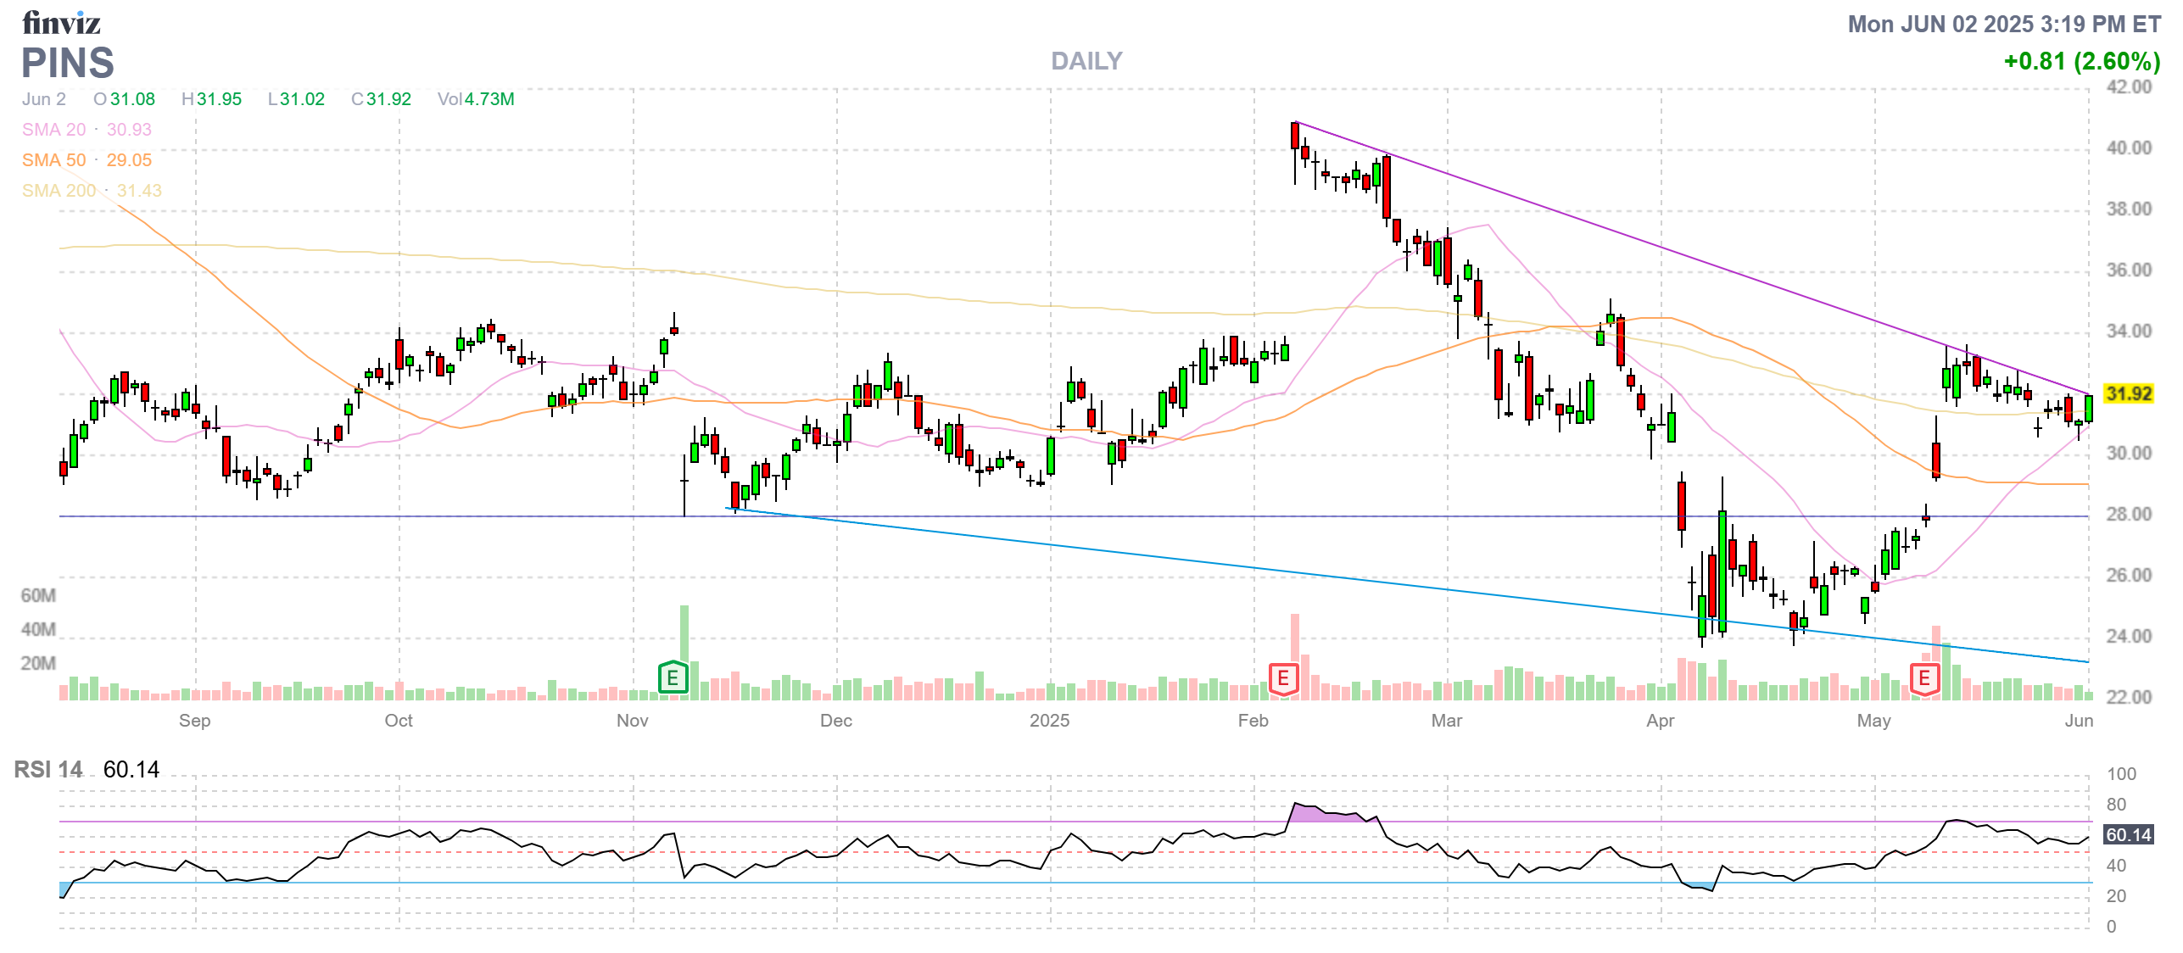Click the 42.00 price axis label
This screenshot has height=953, width=2183.
tap(2129, 87)
